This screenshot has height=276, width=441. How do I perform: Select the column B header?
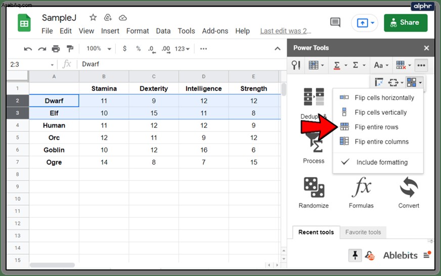tap(104, 76)
